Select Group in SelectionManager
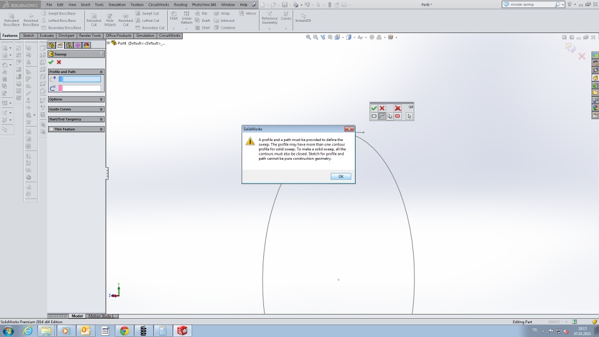Screen dimensions: 599x337 (389, 116)
